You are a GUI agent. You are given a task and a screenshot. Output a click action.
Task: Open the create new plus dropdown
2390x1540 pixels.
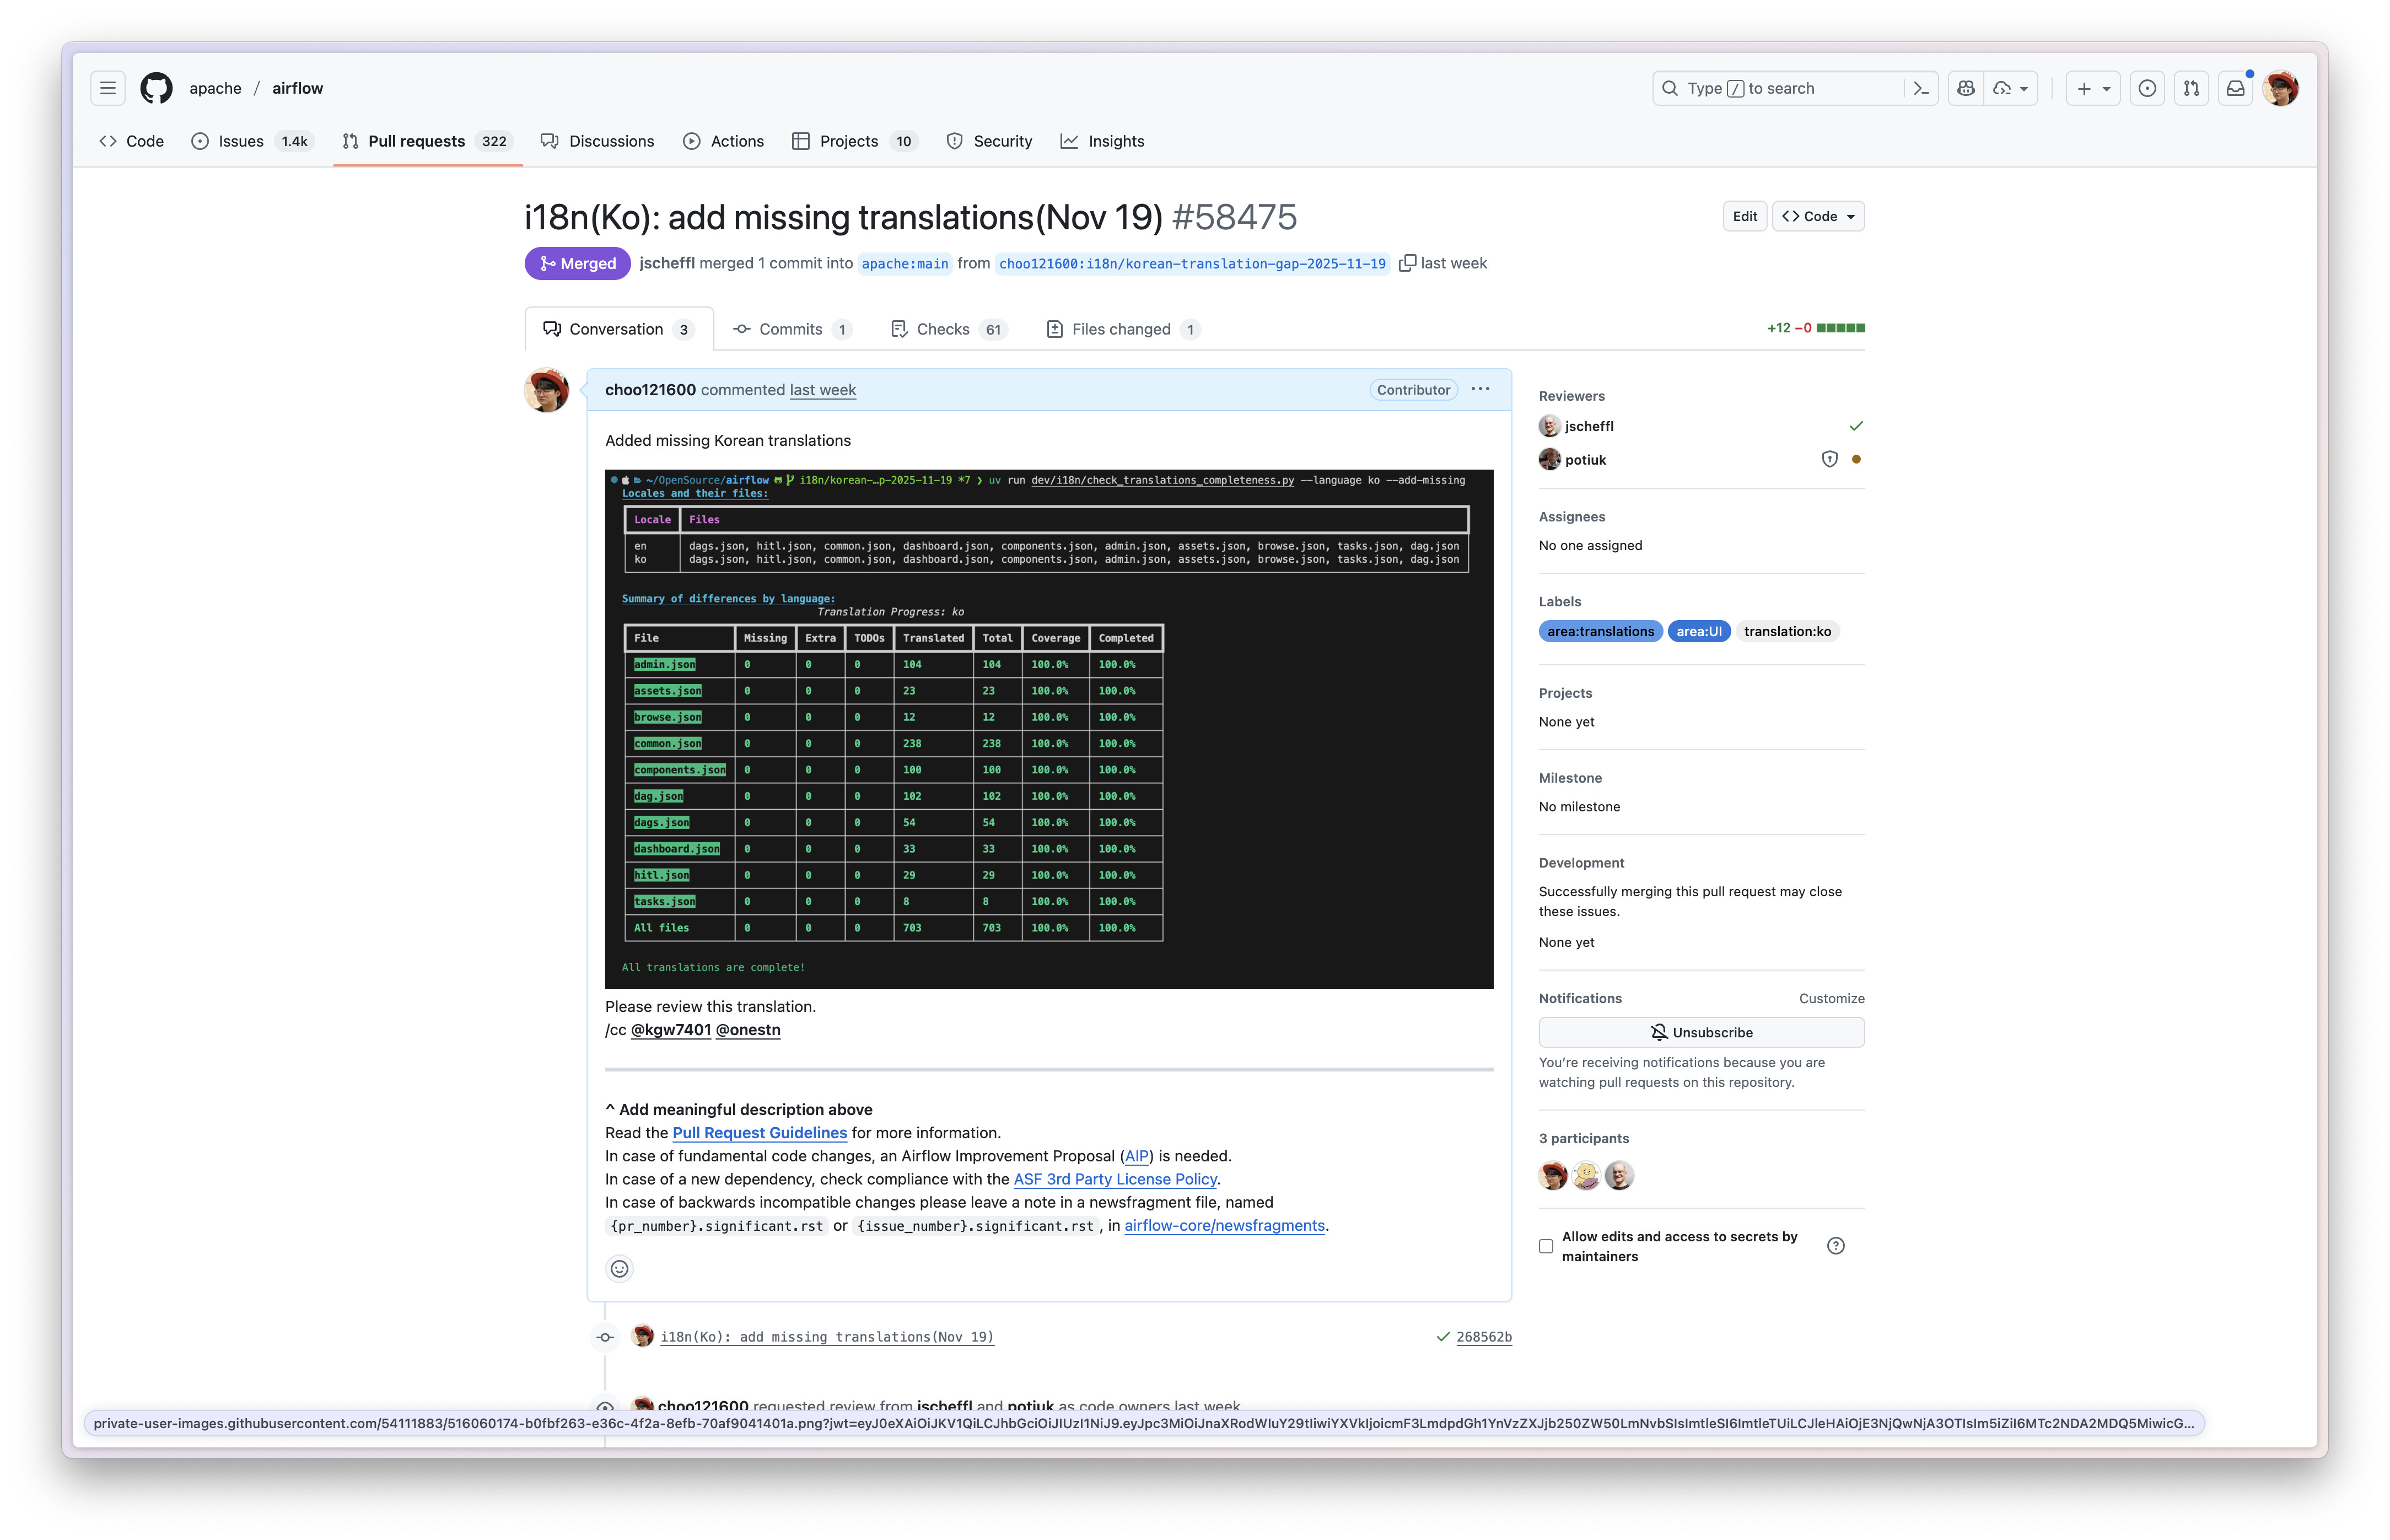2093,88
